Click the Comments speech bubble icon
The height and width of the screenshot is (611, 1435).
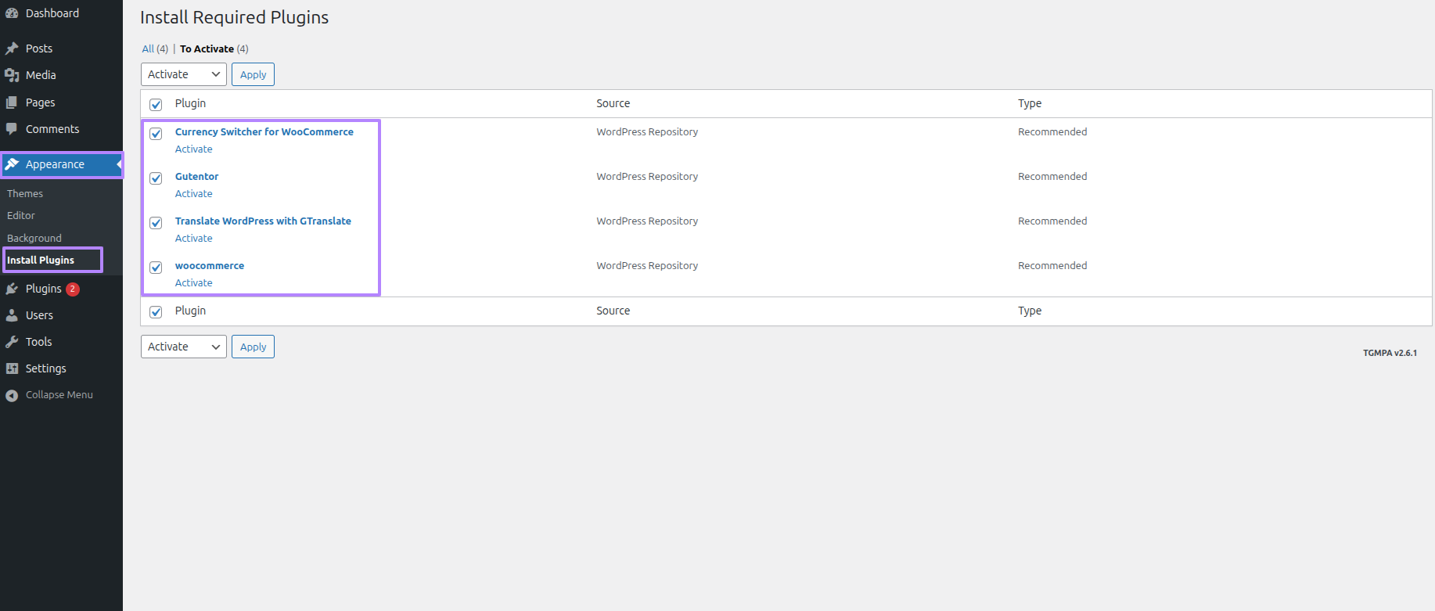12,129
